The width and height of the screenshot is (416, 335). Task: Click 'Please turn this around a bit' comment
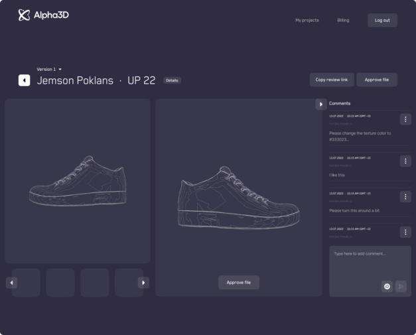tap(354, 210)
